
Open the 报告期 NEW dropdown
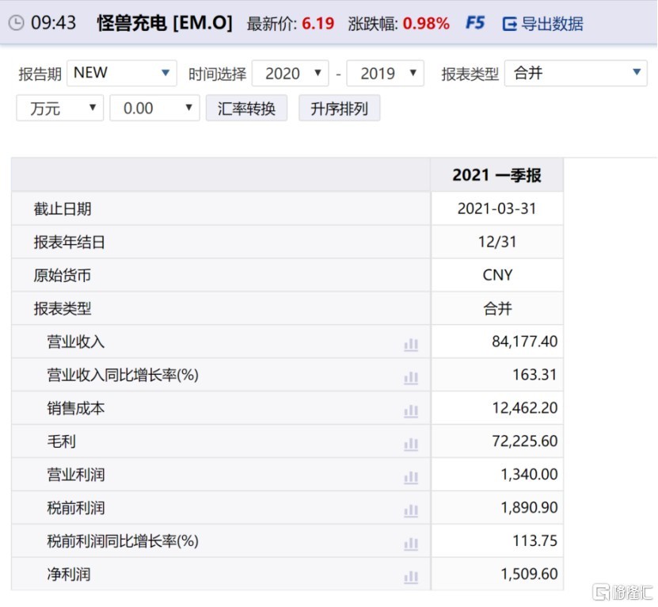[x=122, y=73]
